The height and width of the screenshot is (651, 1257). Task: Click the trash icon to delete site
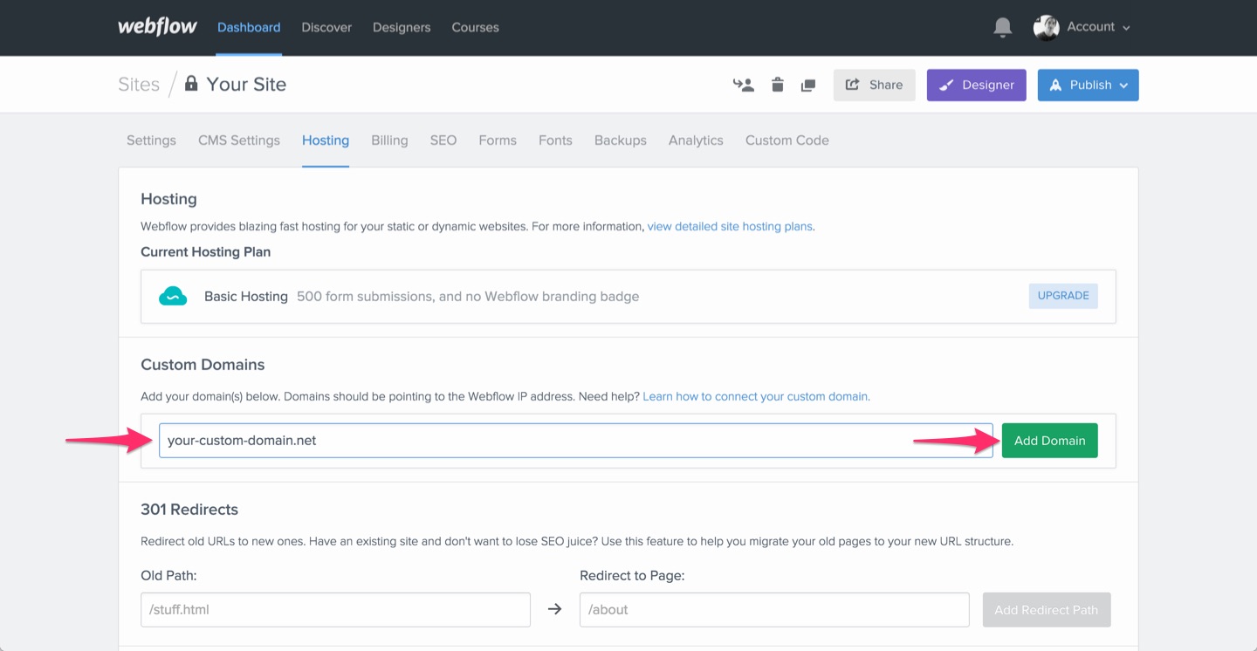click(778, 85)
